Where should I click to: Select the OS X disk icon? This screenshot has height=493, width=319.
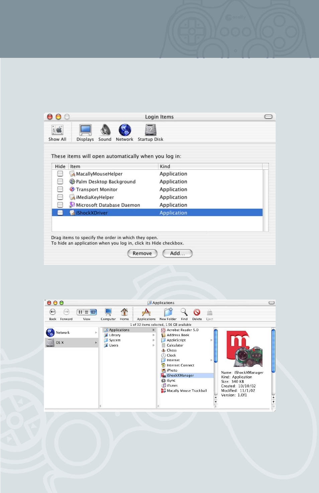point(50,342)
